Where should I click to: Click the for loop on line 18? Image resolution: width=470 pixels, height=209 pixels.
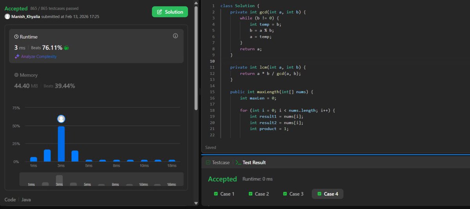(x=287, y=110)
